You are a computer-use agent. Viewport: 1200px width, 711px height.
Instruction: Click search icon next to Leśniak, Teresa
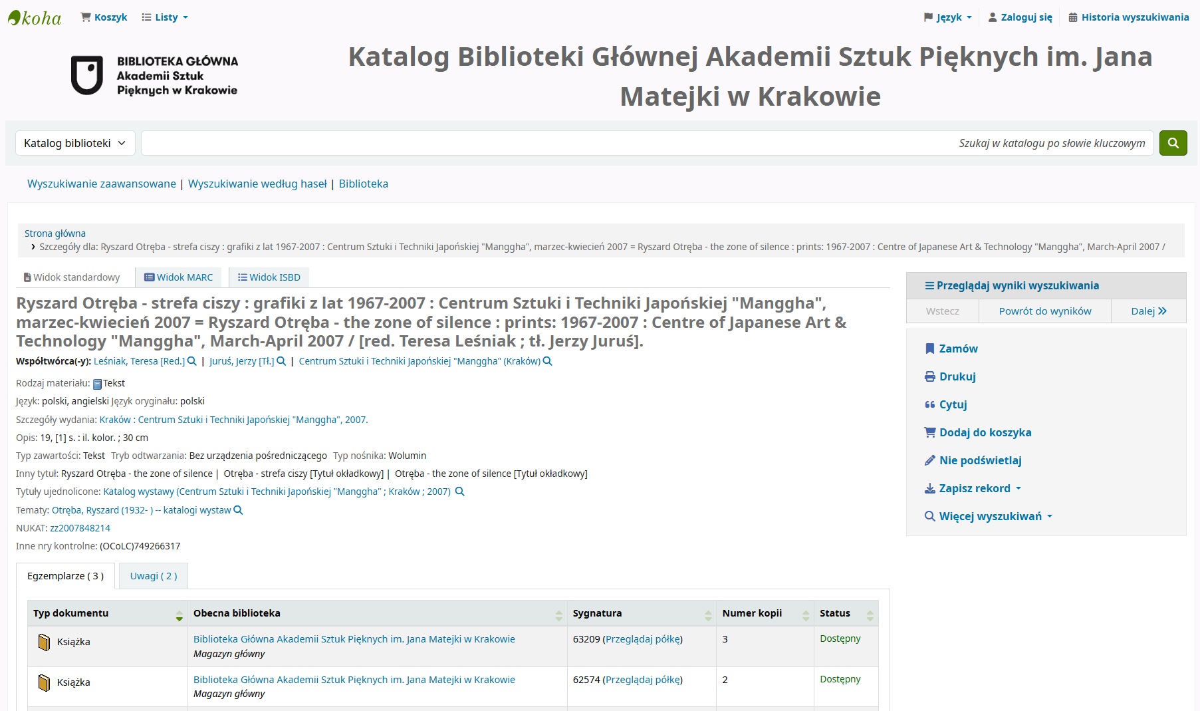(192, 362)
